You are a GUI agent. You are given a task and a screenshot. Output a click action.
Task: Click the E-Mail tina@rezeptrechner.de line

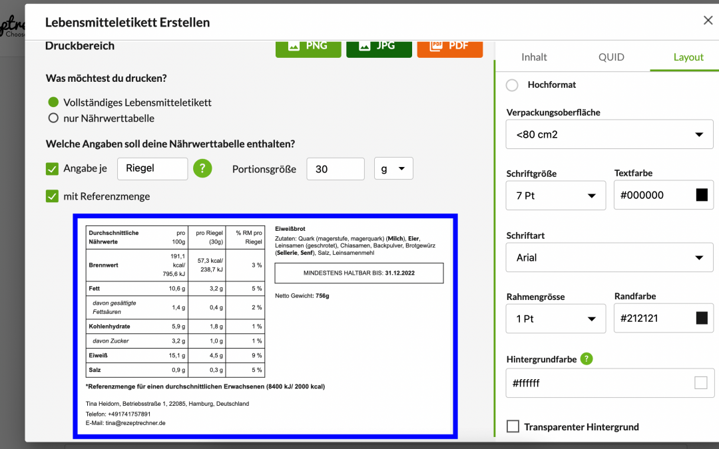(126, 423)
